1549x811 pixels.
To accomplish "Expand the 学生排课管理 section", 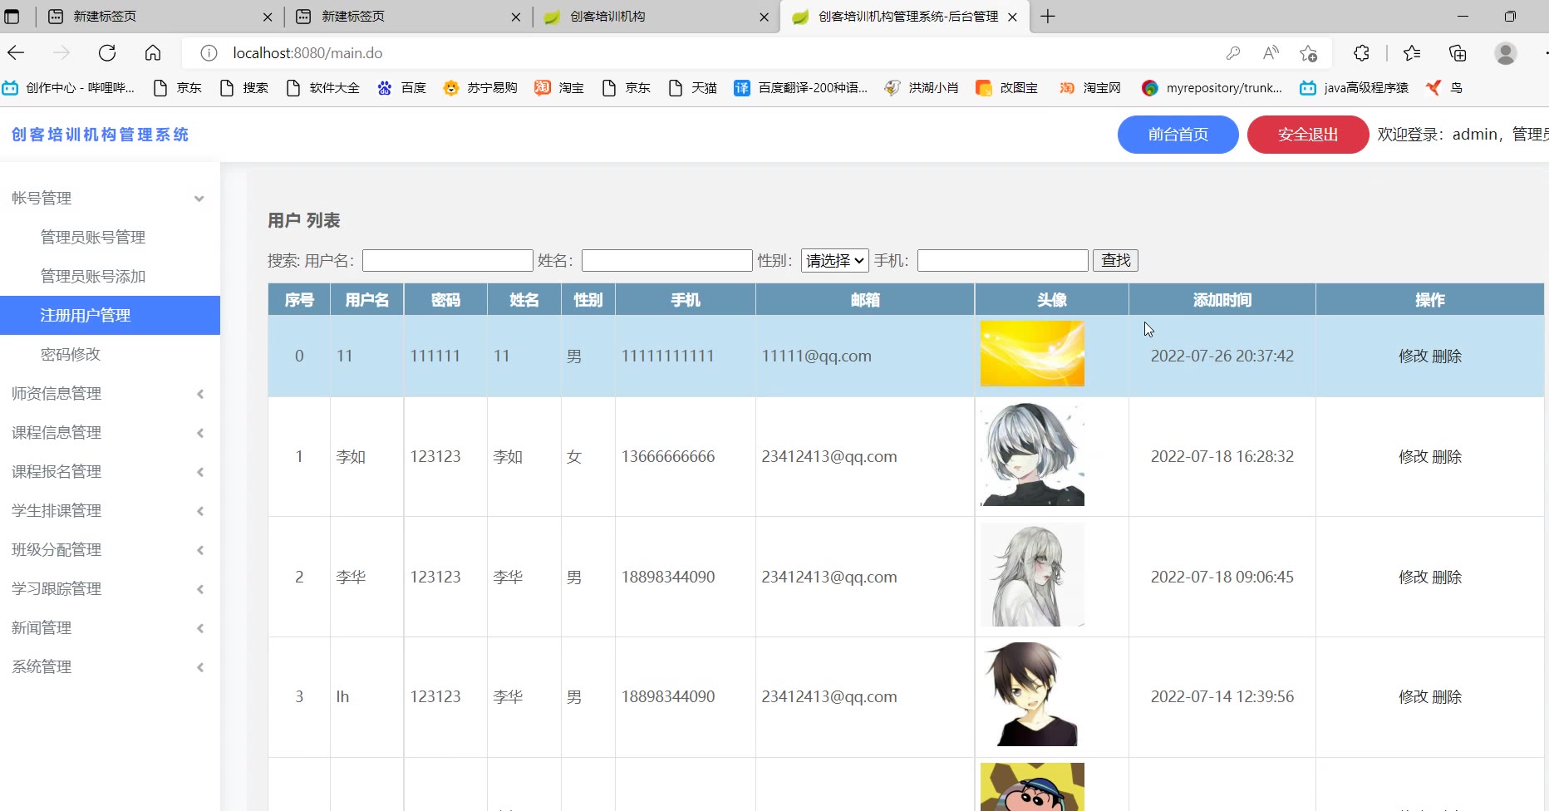I will pyautogui.click(x=108, y=511).
